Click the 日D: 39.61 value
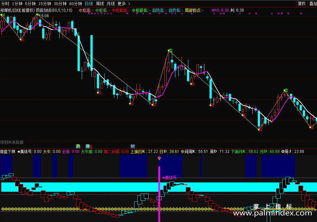This screenshot has height=222, width=317. 169,152
